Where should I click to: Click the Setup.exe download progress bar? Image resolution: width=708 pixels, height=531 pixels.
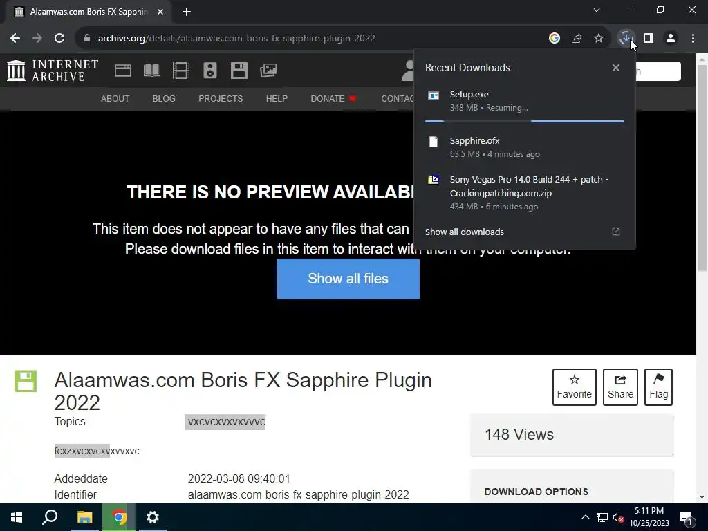click(x=525, y=121)
